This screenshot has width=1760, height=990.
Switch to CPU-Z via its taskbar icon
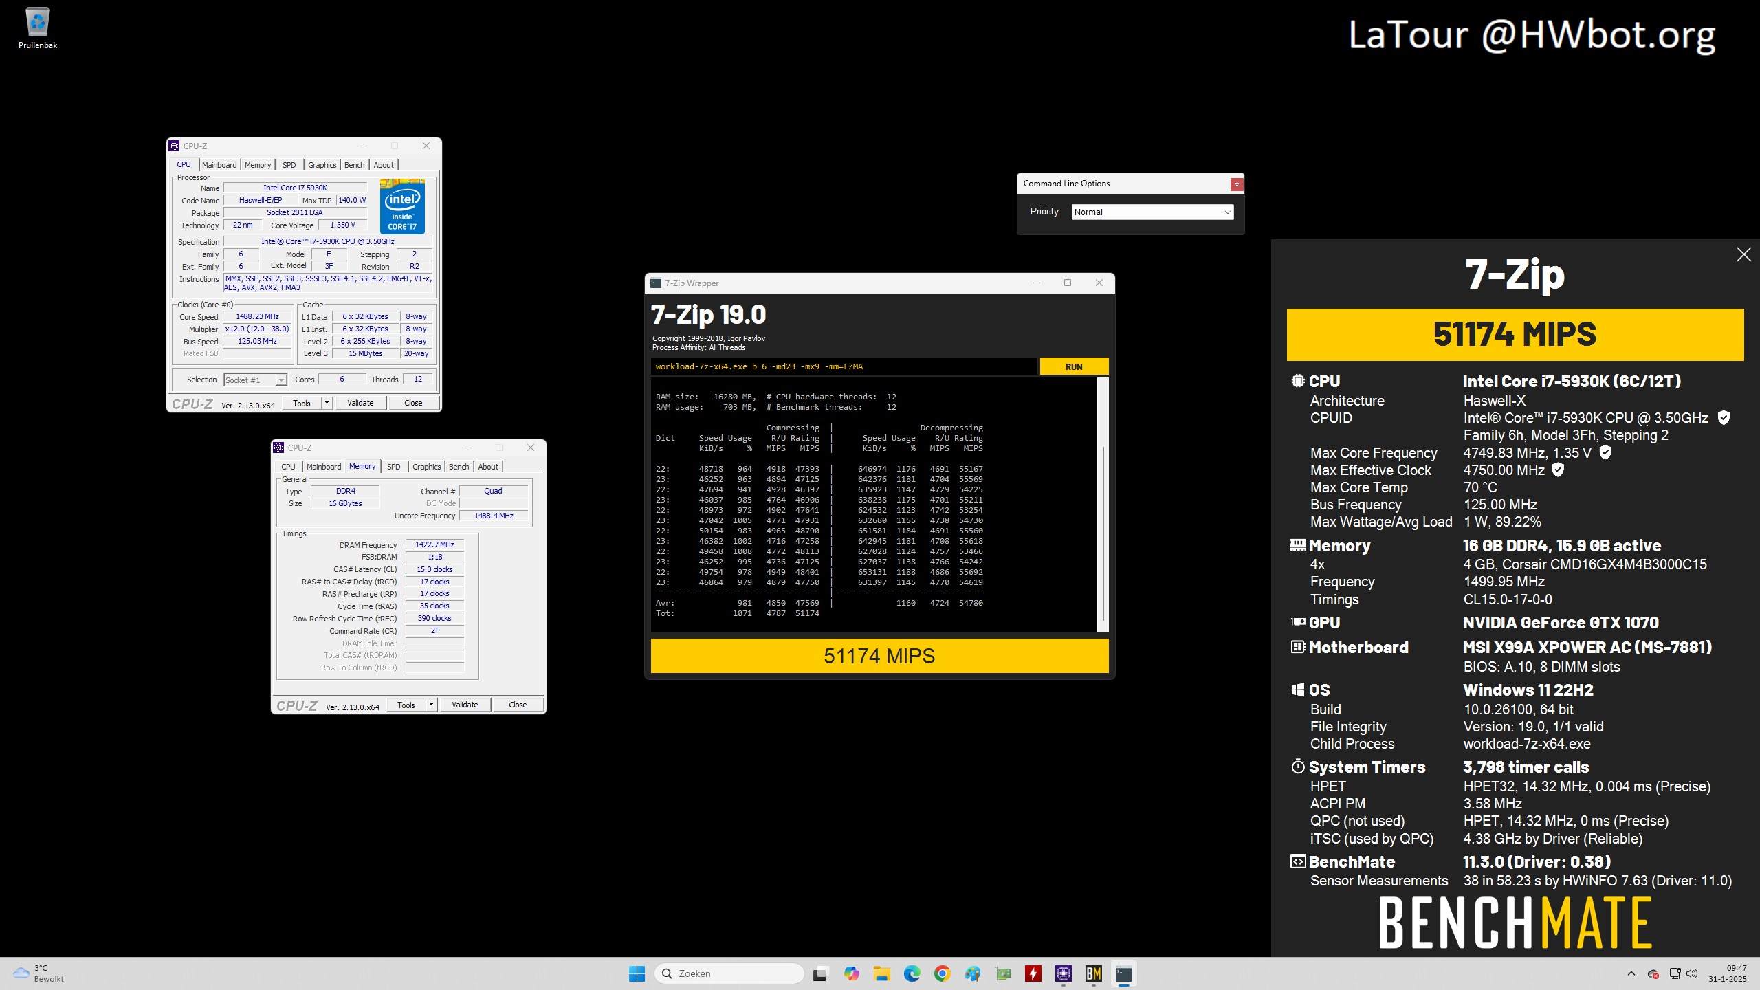(1064, 973)
